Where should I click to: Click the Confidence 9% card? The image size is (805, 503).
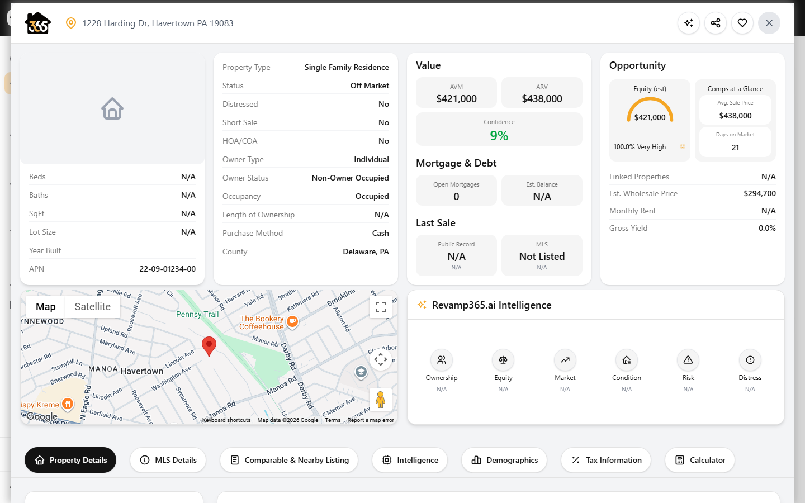pos(499,129)
